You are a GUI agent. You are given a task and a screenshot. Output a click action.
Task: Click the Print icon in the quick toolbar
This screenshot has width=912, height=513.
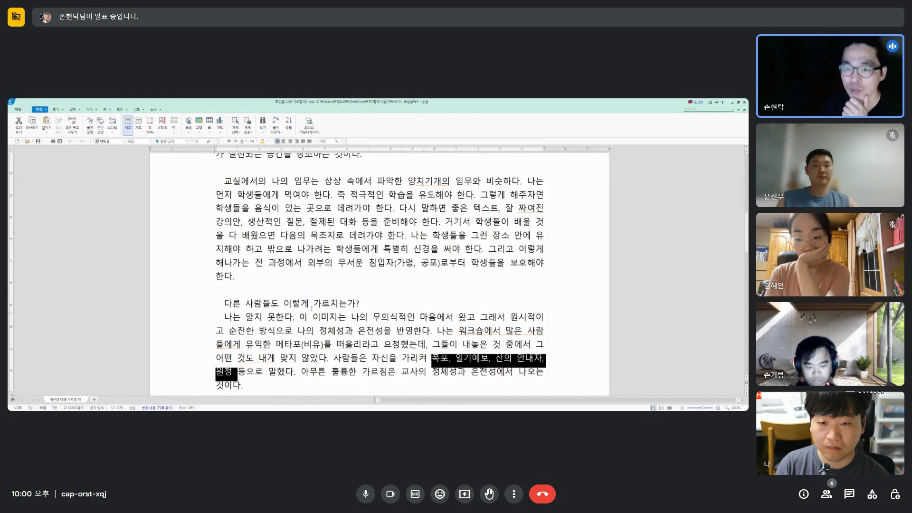(x=53, y=141)
